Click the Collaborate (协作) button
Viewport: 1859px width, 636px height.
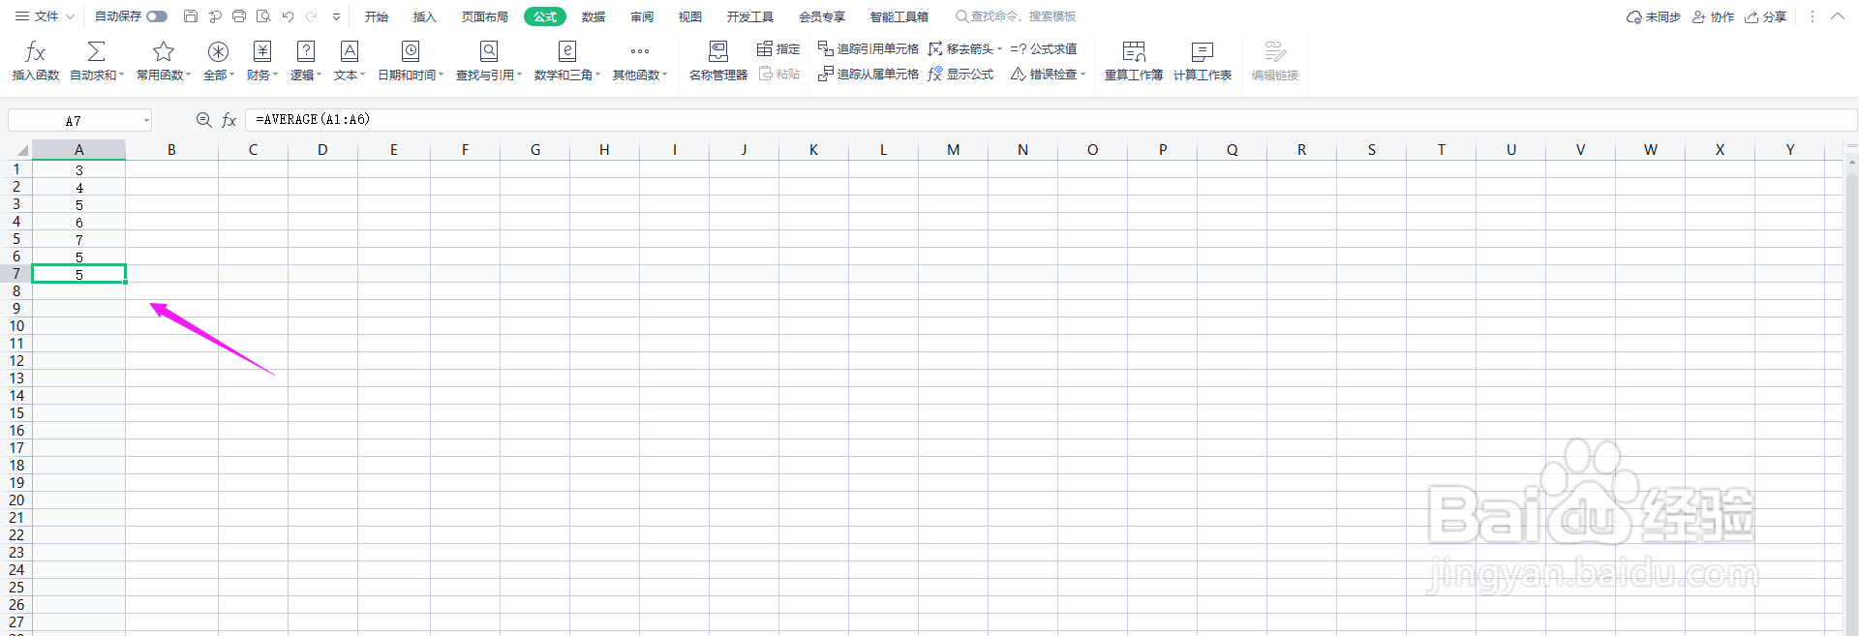[x=1713, y=16]
